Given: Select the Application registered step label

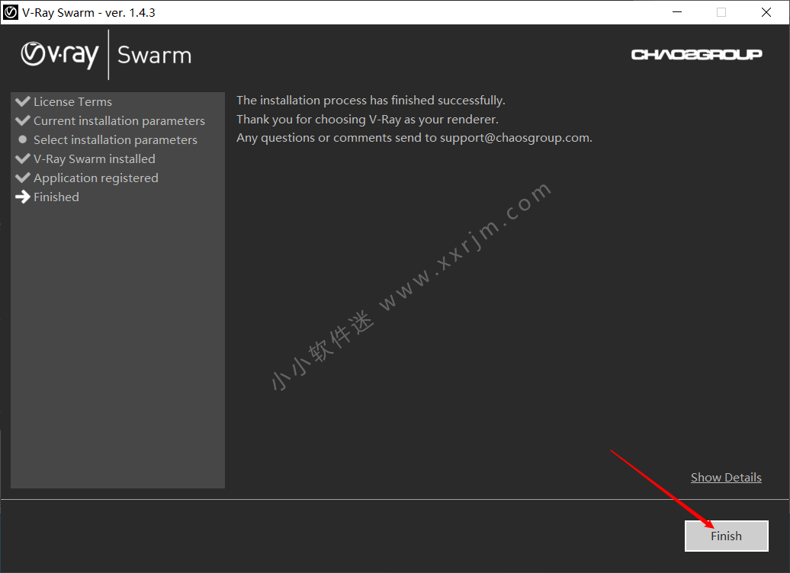Looking at the screenshot, I should [96, 178].
